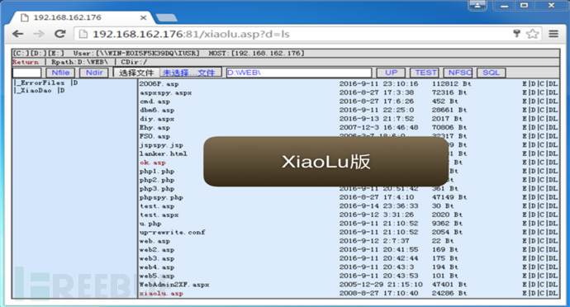Reload the page with refresh icon
Viewport: 570px width, 307px height.
(59, 34)
